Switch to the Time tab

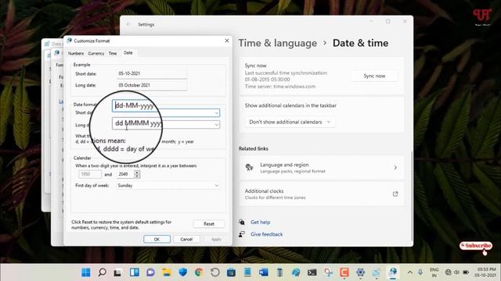tap(113, 53)
